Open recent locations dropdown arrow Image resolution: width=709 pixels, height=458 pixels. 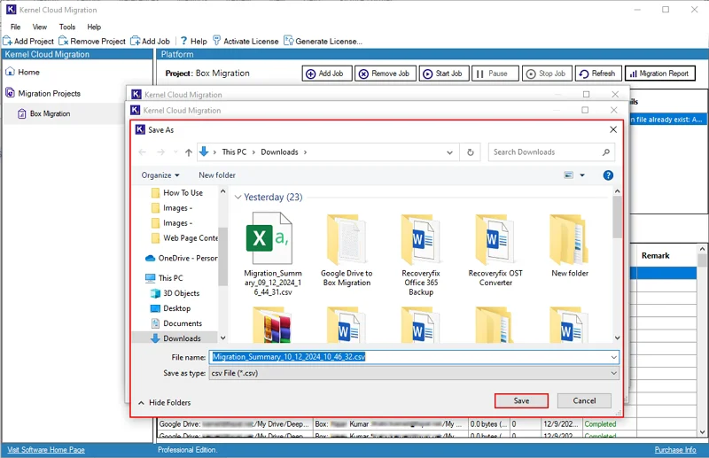click(175, 151)
